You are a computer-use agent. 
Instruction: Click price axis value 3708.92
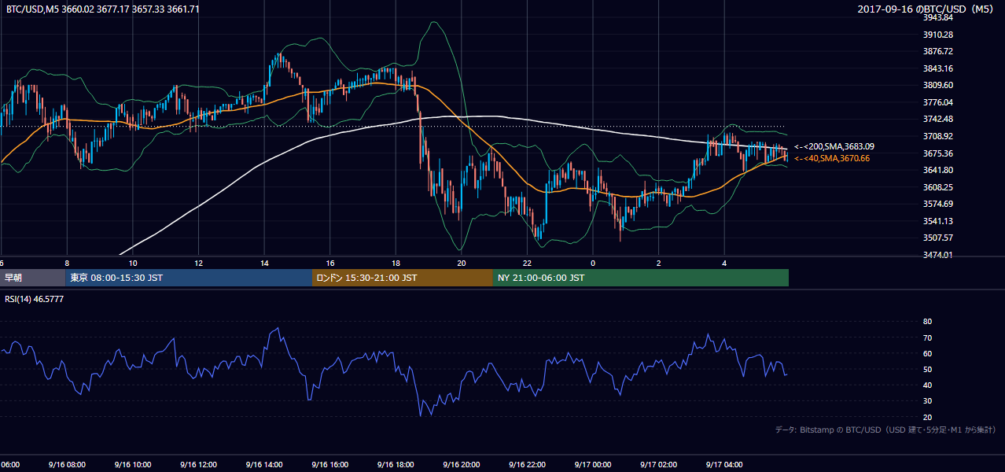(x=938, y=136)
